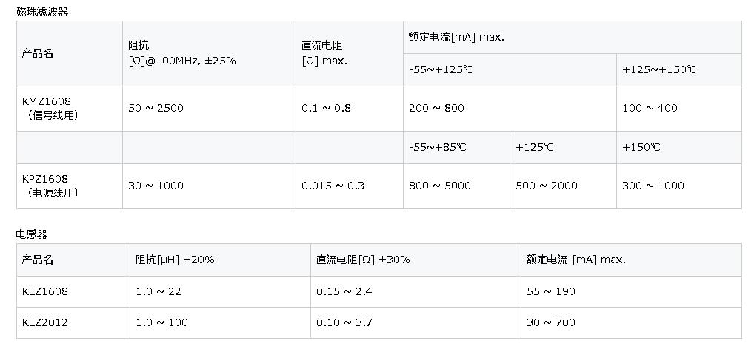The width and height of the screenshot is (754, 346).
Task: Click the 磁珠滤波器 section heading
Action: pyautogui.click(x=42, y=13)
